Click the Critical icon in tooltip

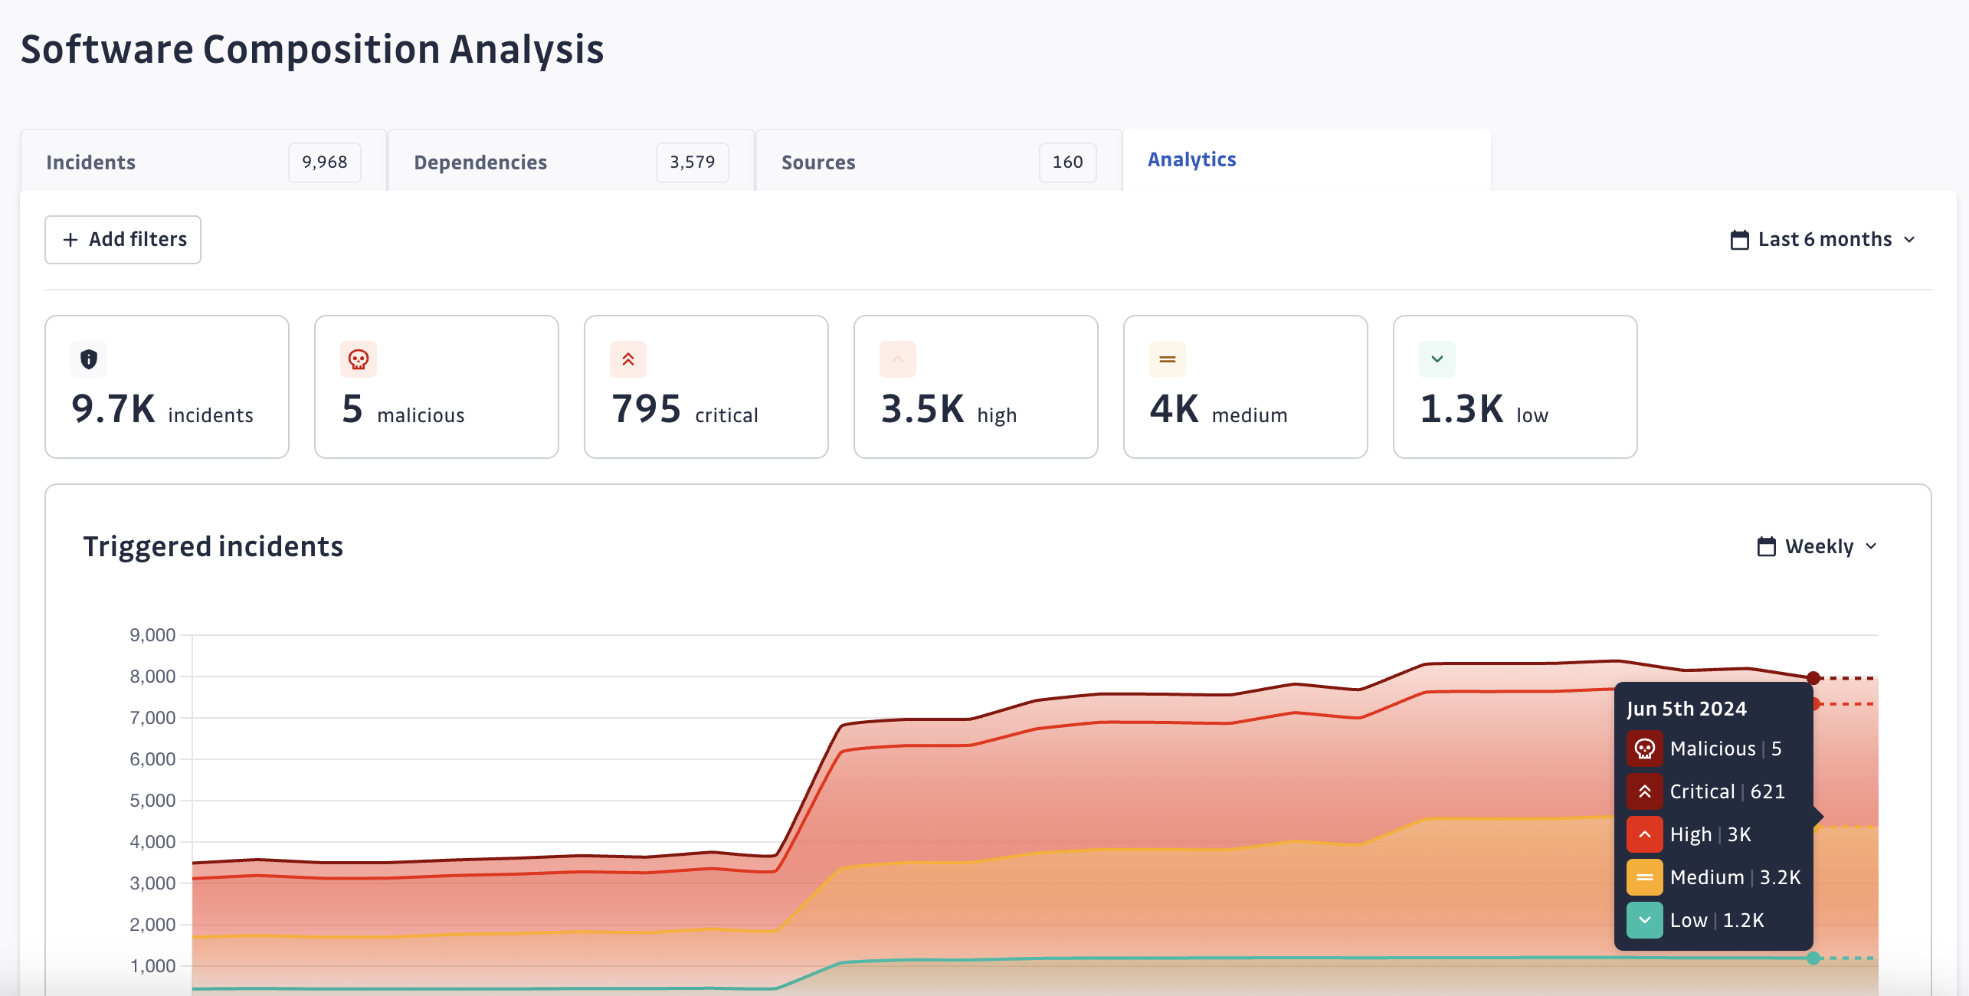tap(1645, 791)
